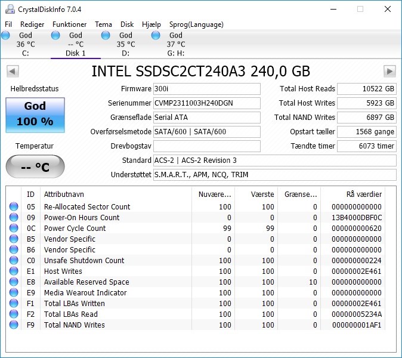Click the Tændte timer value 6073 timer
Screen dimensions: 402x358
coord(367,146)
